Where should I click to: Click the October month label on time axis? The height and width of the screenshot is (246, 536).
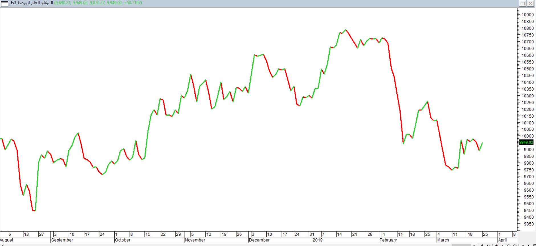coord(123,240)
